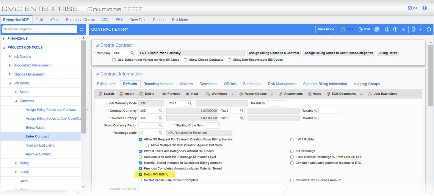Open the information icon in header

click(x=387, y=29)
